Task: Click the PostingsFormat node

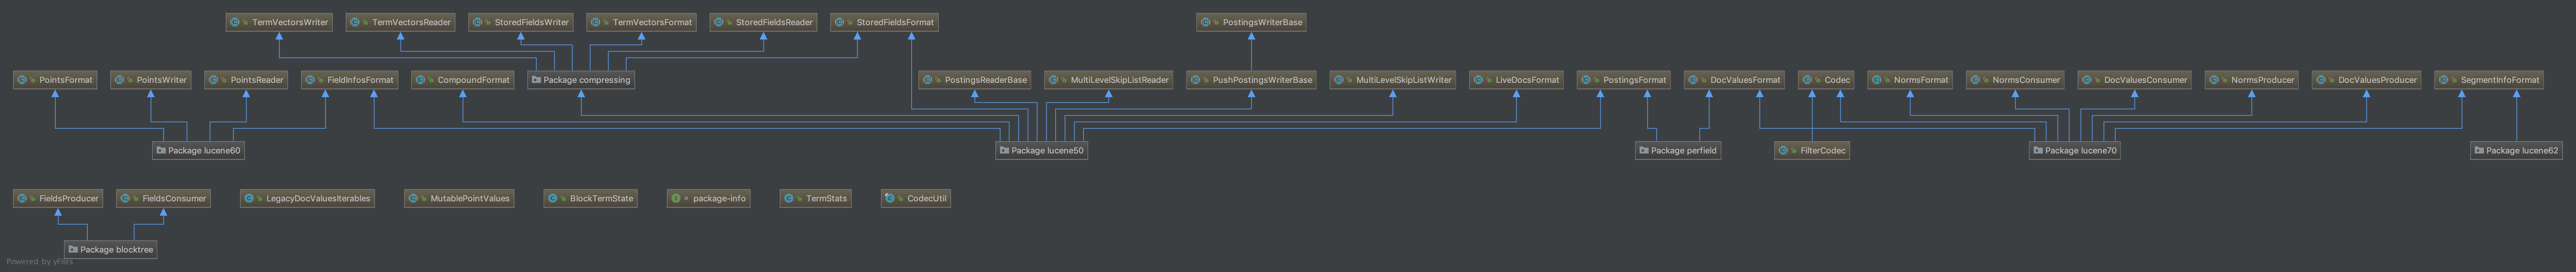Action: tap(1624, 80)
